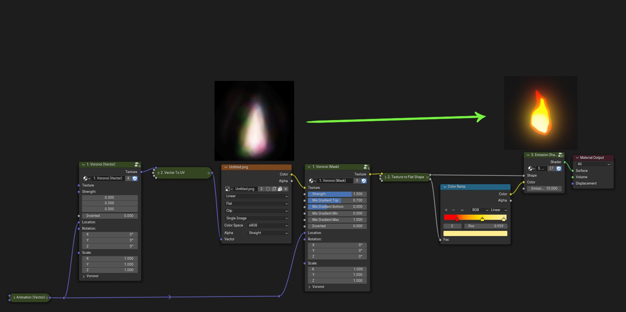Collapse the Material Output node

[x=577, y=158]
